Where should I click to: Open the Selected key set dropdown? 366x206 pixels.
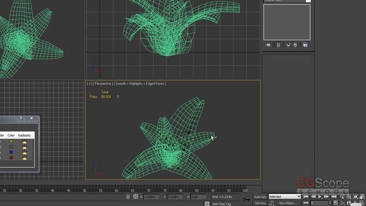coord(284,197)
